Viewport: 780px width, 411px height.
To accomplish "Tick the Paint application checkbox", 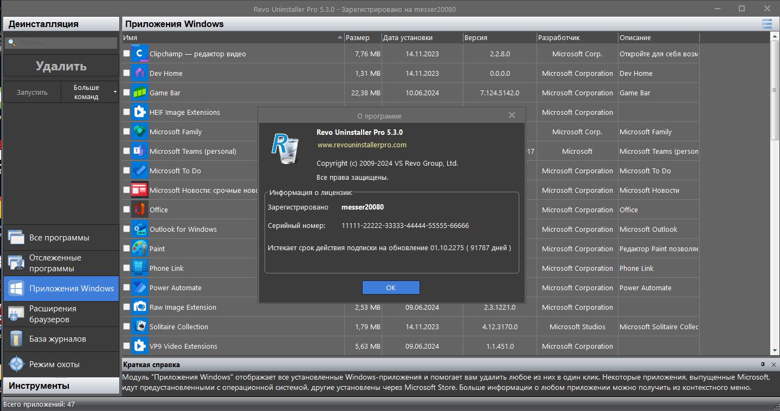I will 126,249.
